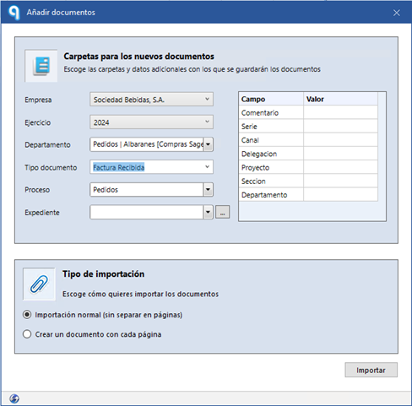412x406 pixels.
Task: Click the paperclip import type icon
Action: 39,284
